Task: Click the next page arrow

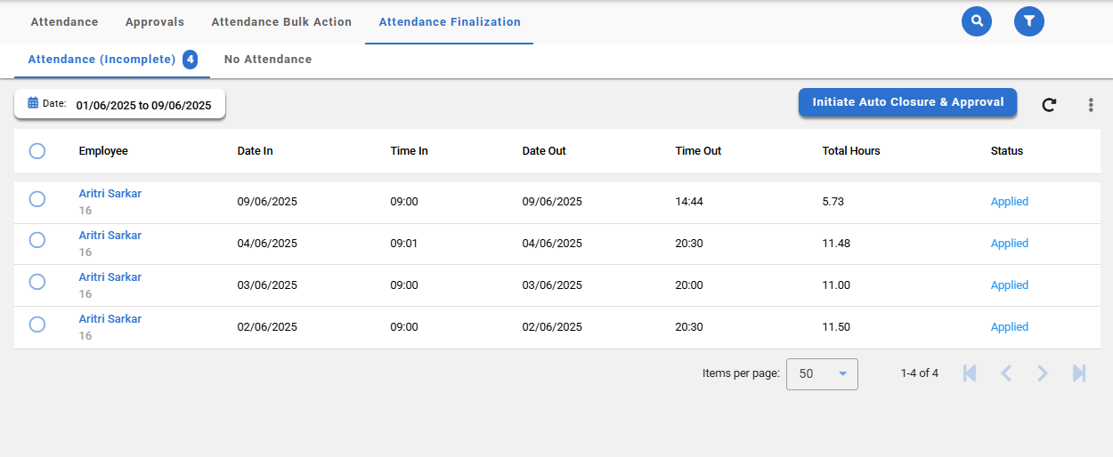Action: (x=1043, y=373)
